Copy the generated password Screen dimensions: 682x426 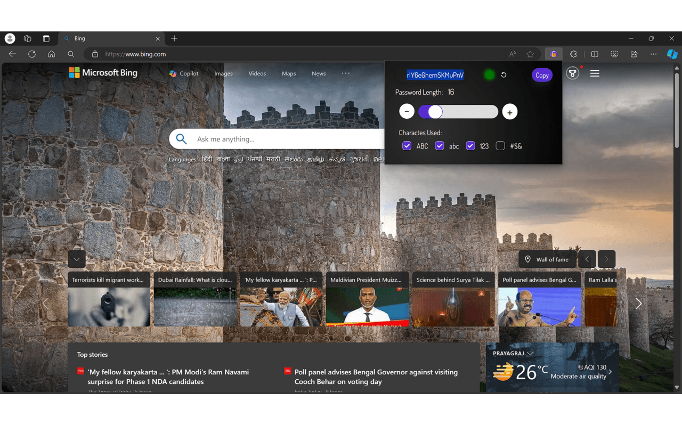pos(542,75)
